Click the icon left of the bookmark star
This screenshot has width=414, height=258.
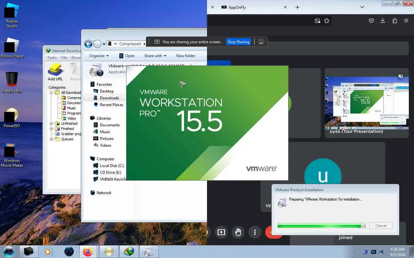pos(318,21)
